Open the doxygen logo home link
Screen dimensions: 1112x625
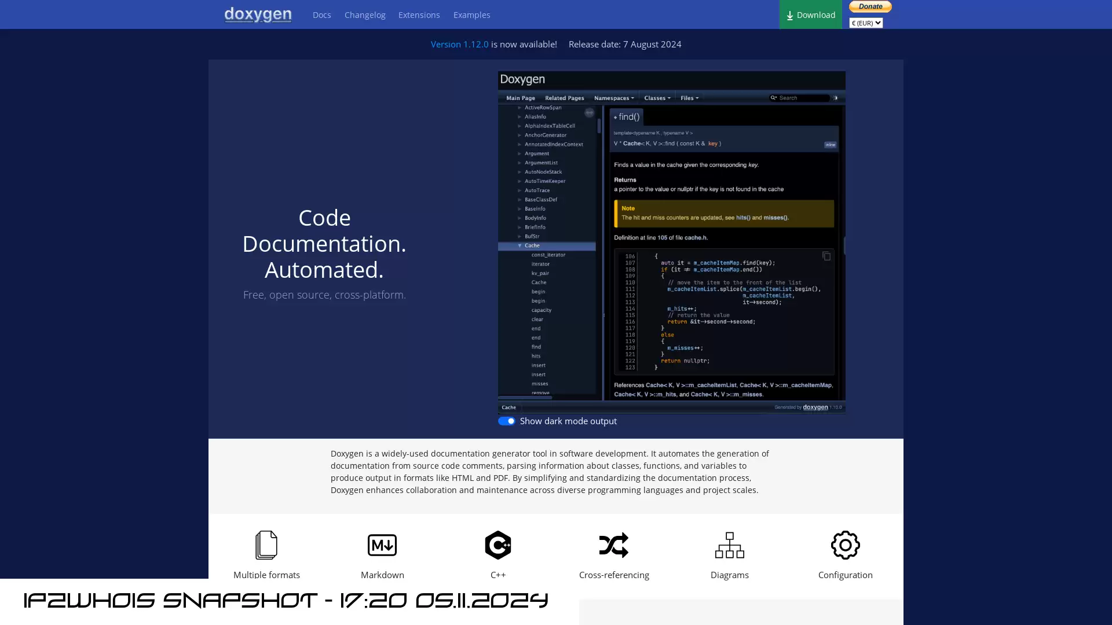click(258, 14)
